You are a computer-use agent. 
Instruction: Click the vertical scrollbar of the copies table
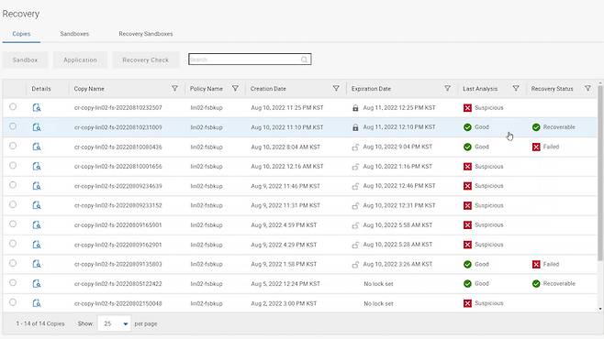point(599,173)
